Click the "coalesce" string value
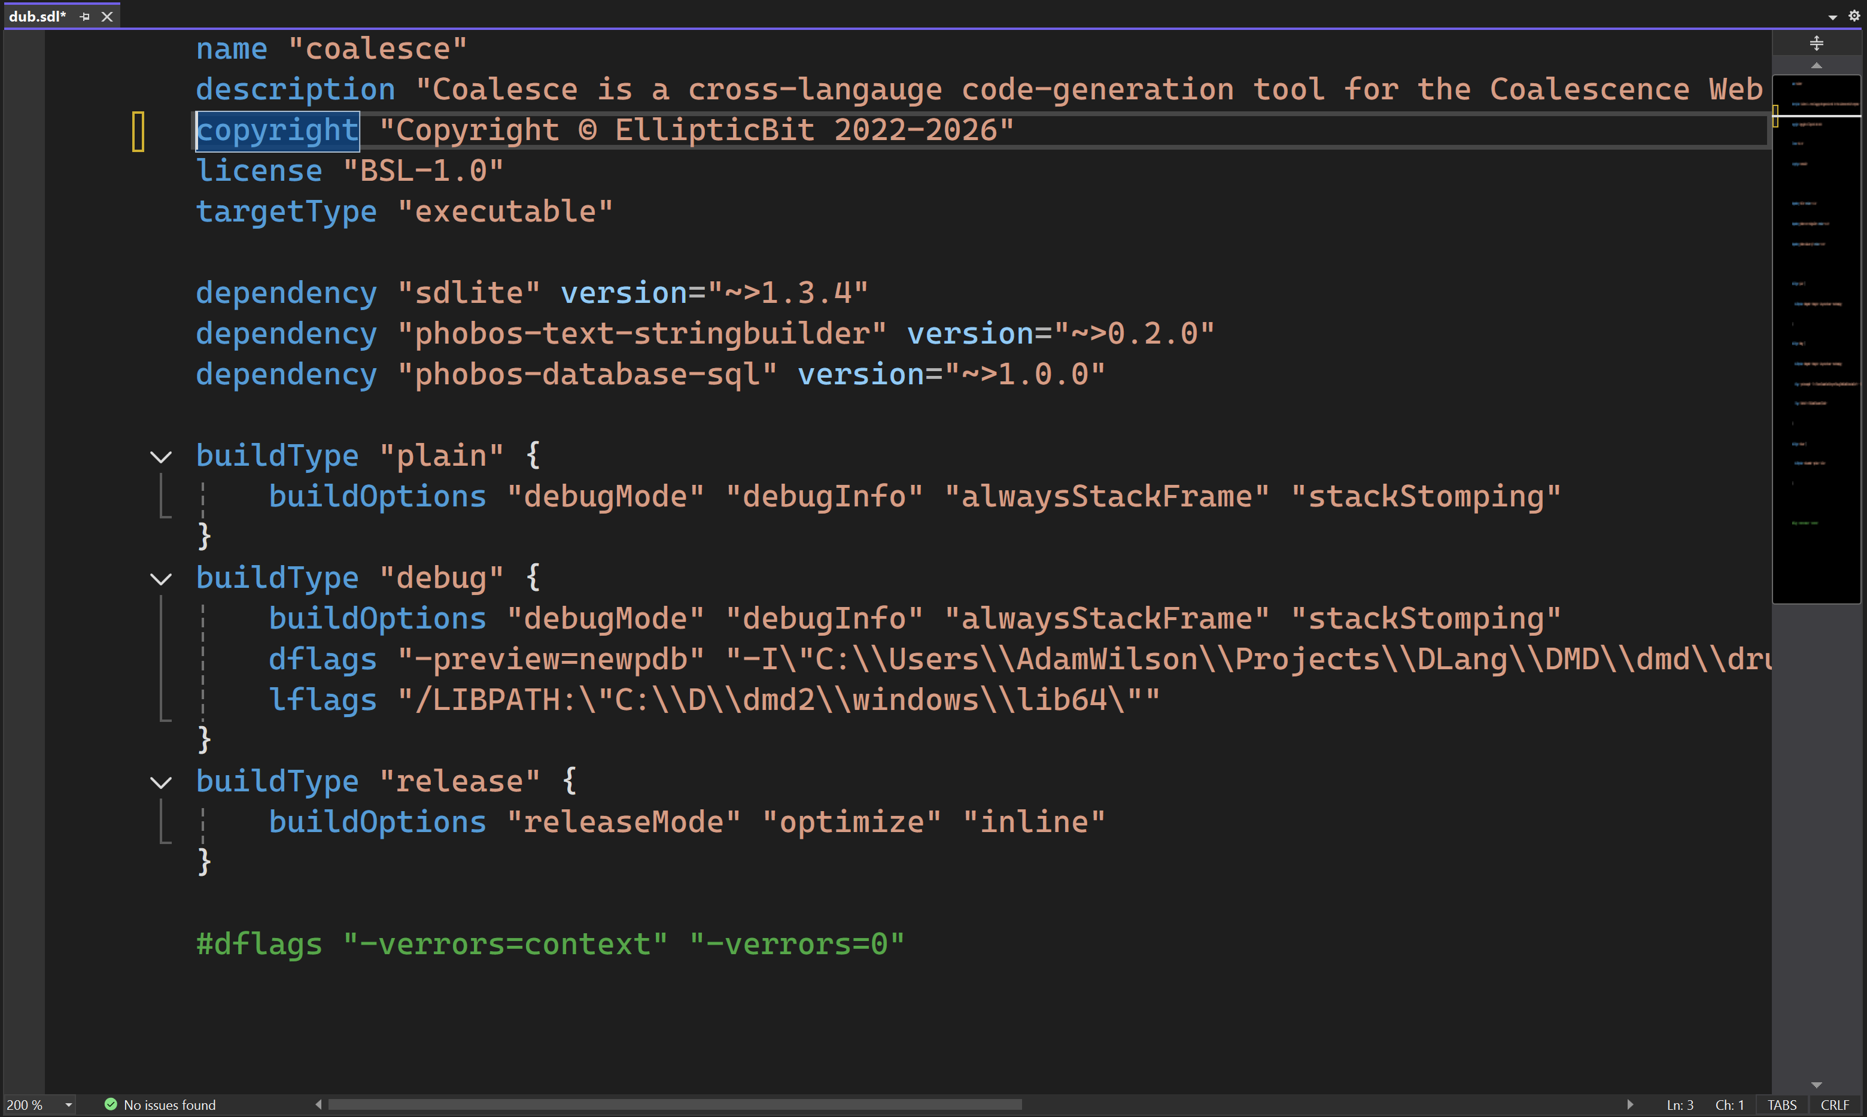Viewport: 1867px width, 1117px height. [x=378, y=50]
